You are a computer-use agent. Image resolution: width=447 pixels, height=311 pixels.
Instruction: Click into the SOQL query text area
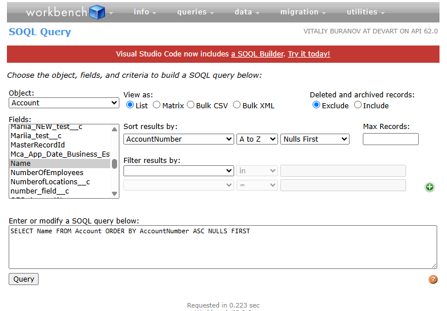point(223,247)
